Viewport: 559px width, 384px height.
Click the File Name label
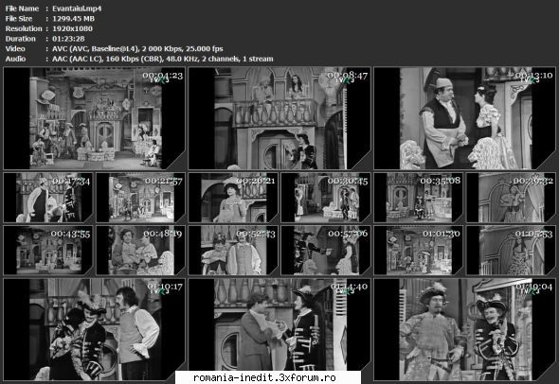point(22,9)
